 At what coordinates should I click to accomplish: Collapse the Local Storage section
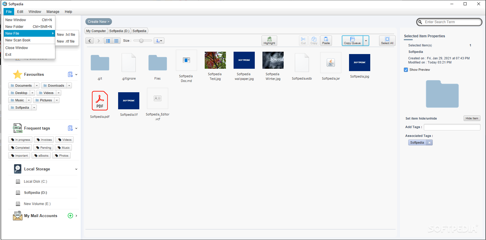coord(76,169)
